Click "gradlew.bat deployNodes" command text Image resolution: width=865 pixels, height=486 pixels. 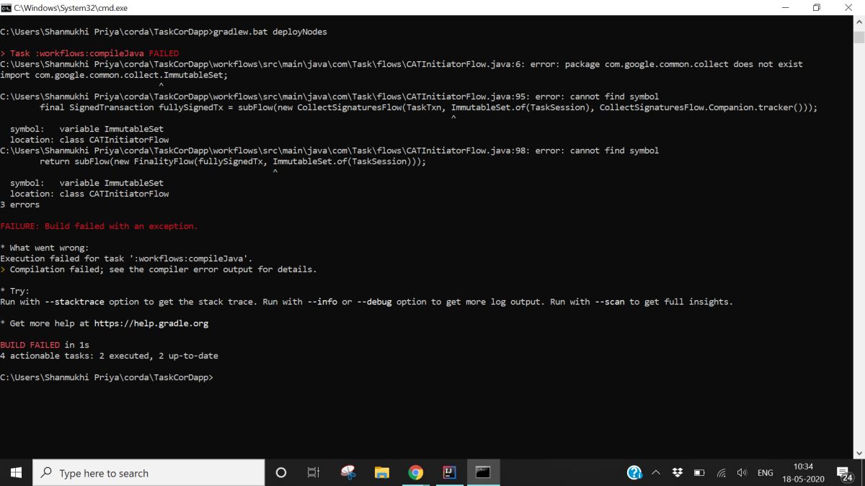pos(270,32)
